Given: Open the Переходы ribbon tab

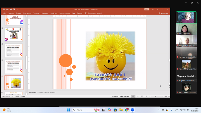Looking at the screenshot, I should click(x=36, y=13).
